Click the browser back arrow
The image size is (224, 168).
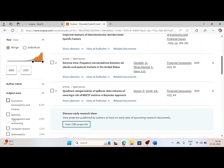pos(5,30)
